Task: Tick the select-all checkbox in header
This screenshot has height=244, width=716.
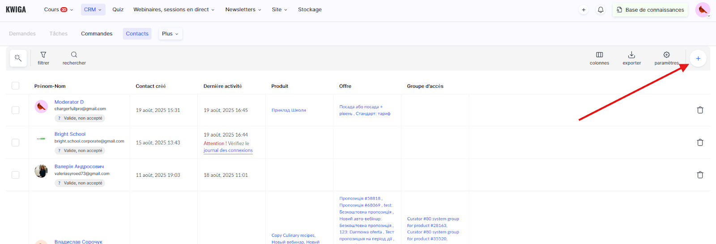Action: (x=16, y=86)
